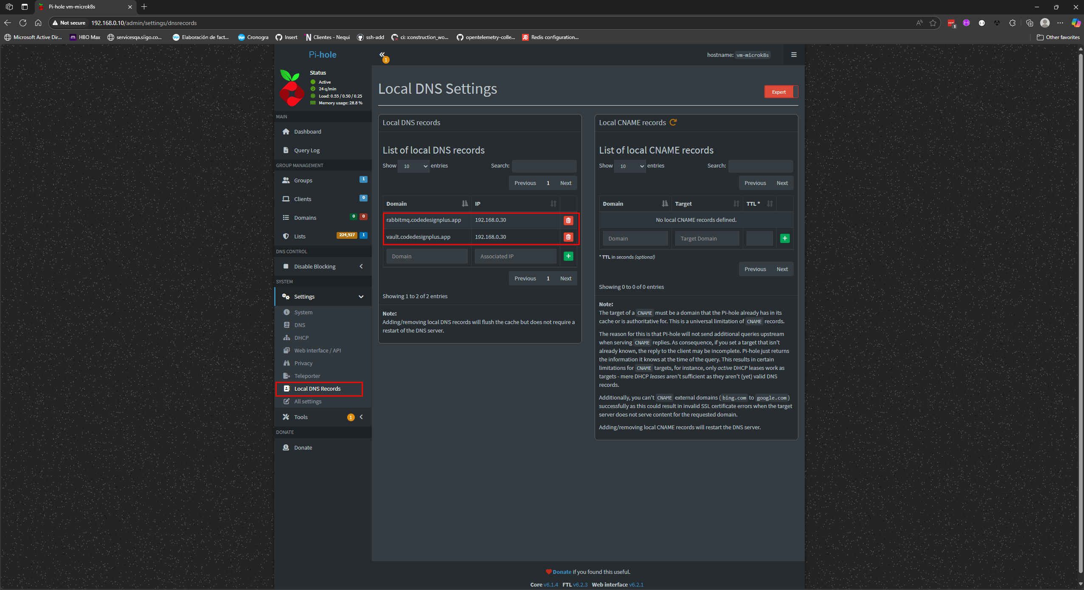
Task: Click Previous above the CNAME records table
Action: 755,183
